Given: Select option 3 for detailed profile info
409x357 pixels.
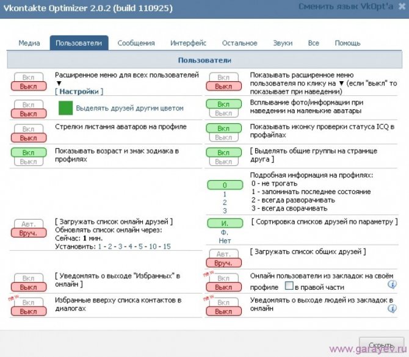Looking at the screenshot, I should pos(225,211).
